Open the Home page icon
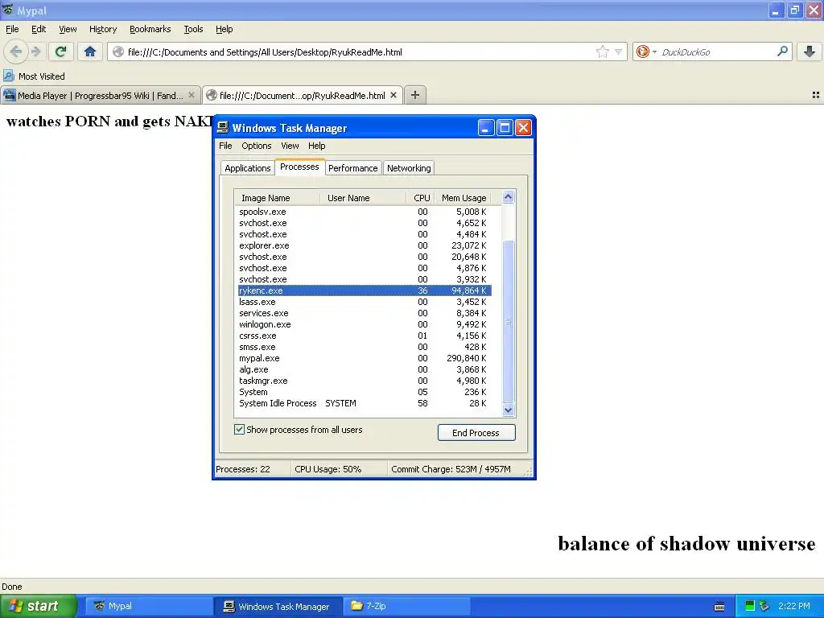The height and width of the screenshot is (618, 824). click(x=90, y=51)
